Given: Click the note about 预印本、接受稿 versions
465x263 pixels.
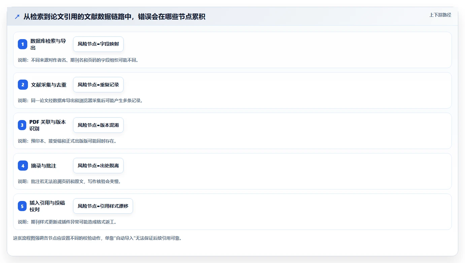Looking at the screenshot, I should (67, 141).
